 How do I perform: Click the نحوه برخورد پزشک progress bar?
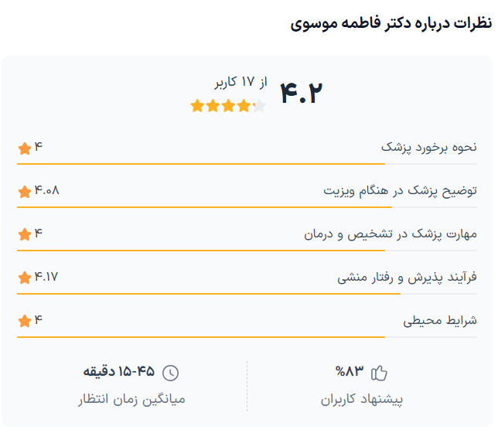201,164
